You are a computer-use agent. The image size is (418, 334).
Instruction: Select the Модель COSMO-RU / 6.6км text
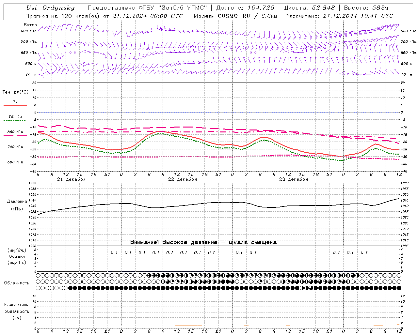(235, 16)
